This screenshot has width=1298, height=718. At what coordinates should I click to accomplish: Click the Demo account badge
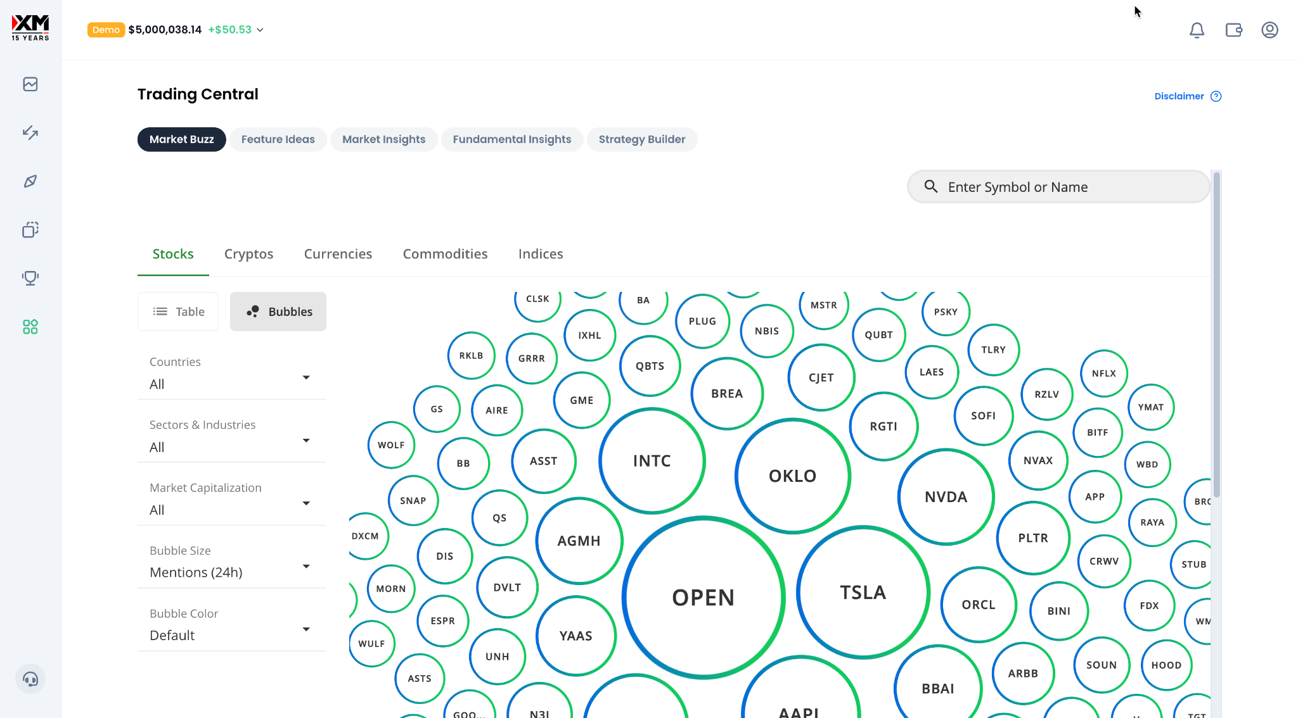point(106,30)
